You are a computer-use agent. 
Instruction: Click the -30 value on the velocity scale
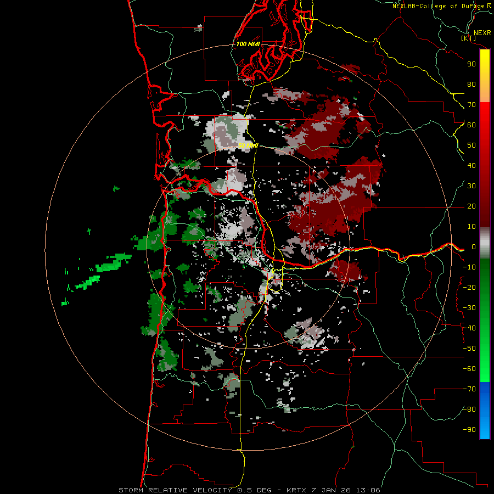(x=469, y=308)
